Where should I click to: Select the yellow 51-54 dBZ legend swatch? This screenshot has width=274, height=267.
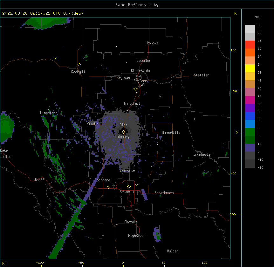[x=250, y=68]
